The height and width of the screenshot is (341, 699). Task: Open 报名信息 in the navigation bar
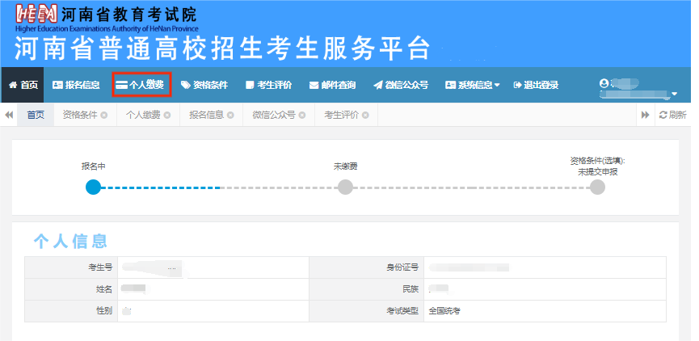pyautogui.click(x=76, y=85)
